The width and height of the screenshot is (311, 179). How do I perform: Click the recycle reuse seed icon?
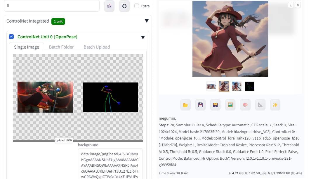[x=124, y=6]
